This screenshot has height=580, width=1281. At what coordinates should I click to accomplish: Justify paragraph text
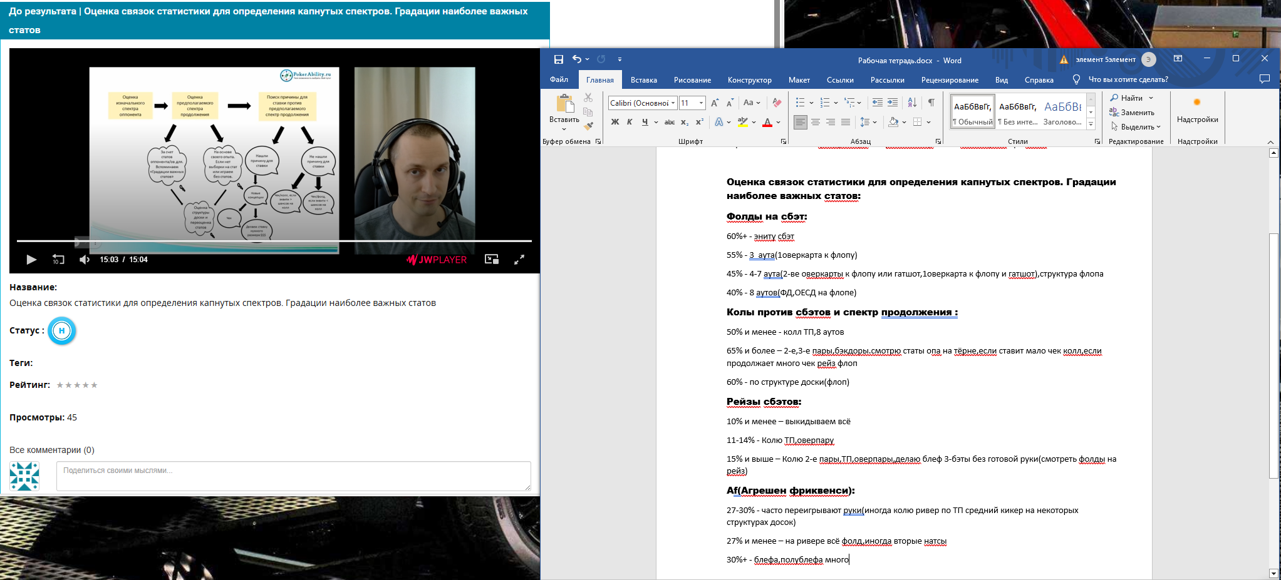(x=846, y=122)
